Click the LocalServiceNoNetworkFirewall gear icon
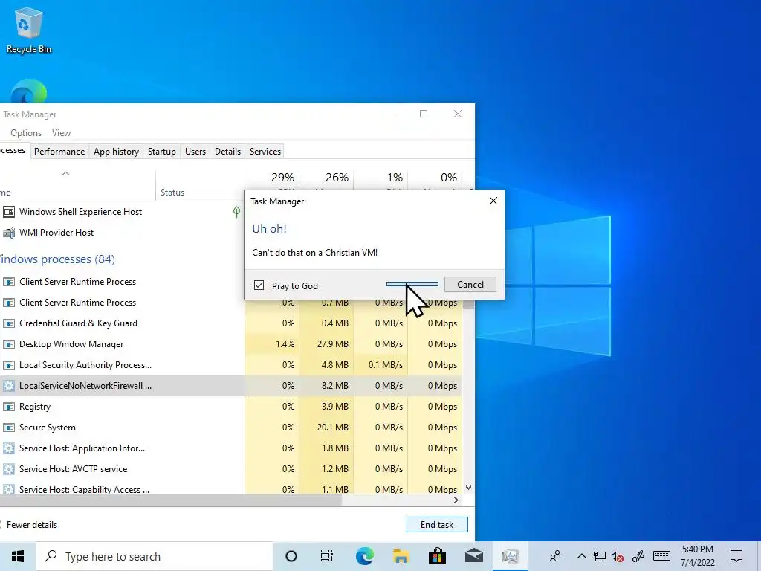Screen dimensions: 761x571 point(9,386)
